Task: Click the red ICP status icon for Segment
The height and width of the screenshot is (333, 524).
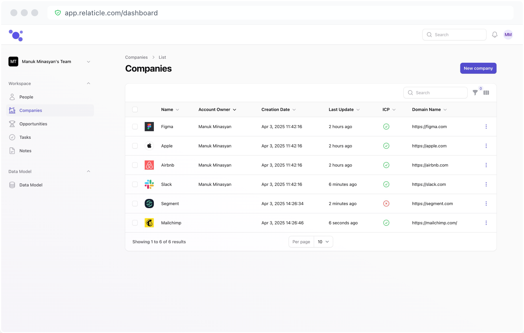Action: coord(386,203)
